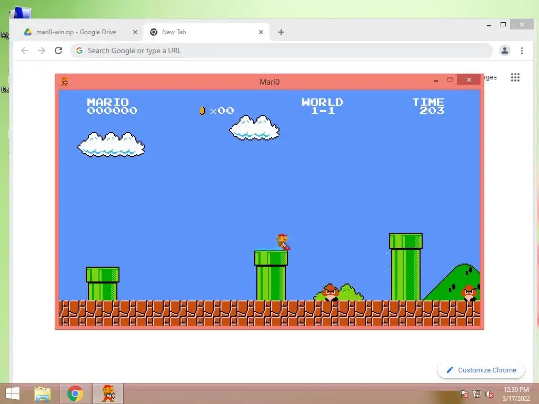Image resolution: width=539 pixels, height=404 pixels.
Task: Click the short green pipe on the left
Action: 103,284
